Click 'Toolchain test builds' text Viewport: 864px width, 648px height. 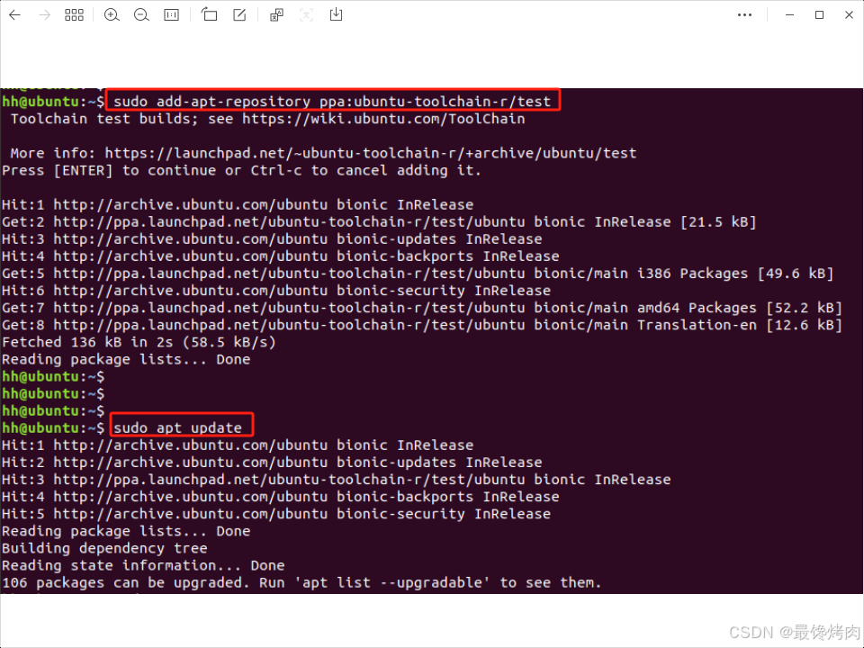104,119
